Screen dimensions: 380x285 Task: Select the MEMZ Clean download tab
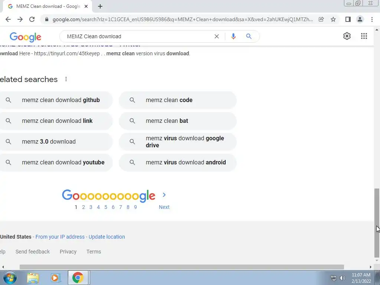(47, 6)
